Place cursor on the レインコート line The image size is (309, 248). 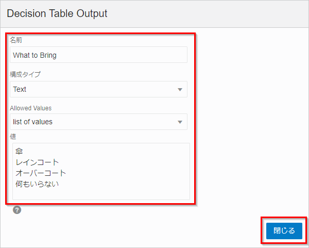click(x=36, y=162)
